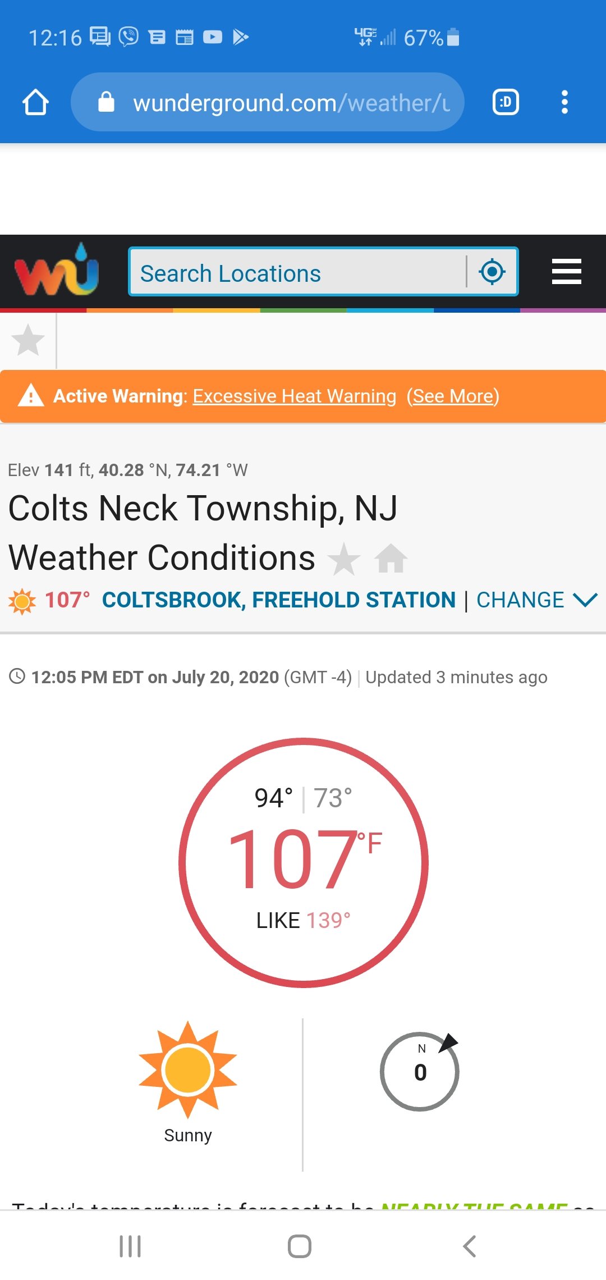This screenshot has width=606, height=1280.
Task: Click the chevron next to CHANGE
Action: [585, 600]
